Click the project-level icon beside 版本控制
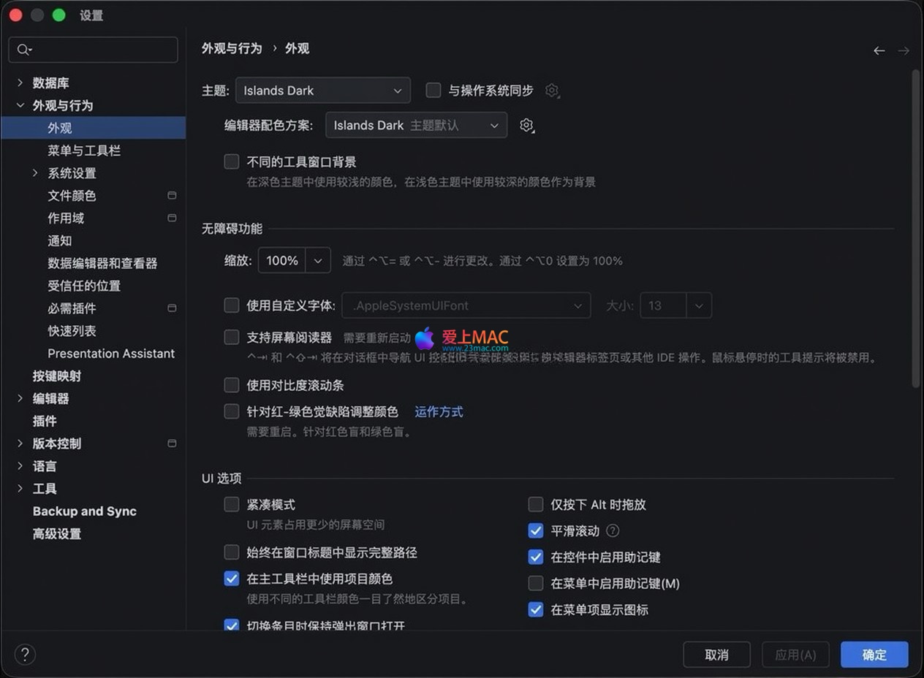The image size is (924, 678). click(x=172, y=443)
